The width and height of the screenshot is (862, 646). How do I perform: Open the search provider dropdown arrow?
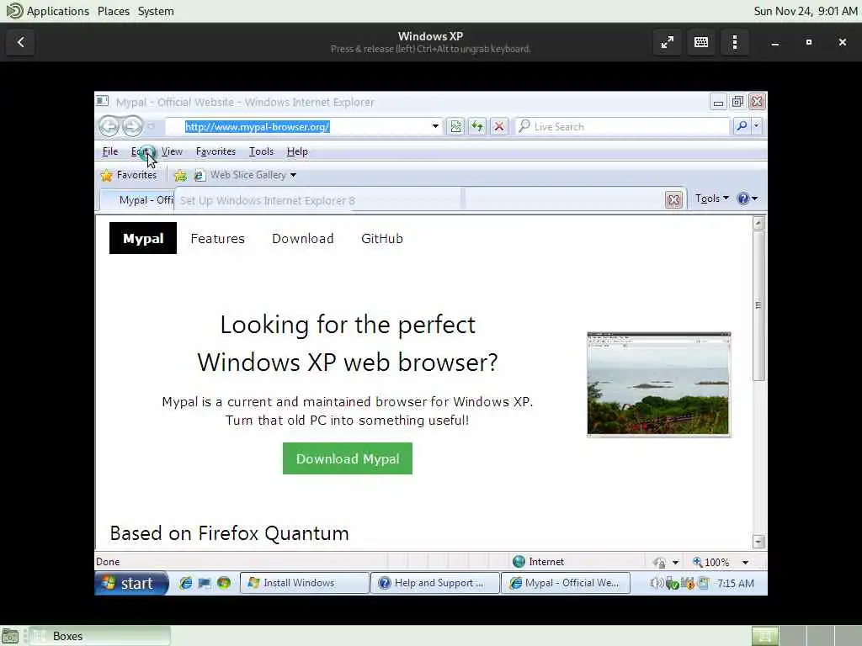757,126
